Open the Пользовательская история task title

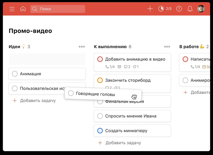(43, 89)
